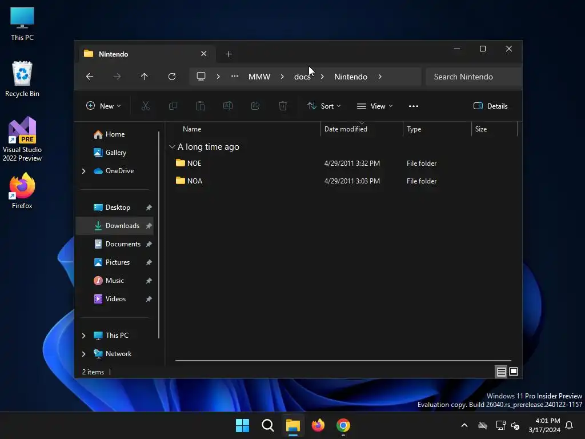
Task: Toggle the Details pane button
Action: pos(490,106)
